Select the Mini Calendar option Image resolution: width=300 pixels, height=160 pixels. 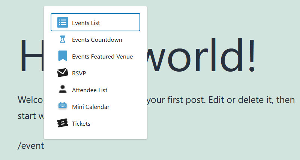pos(96,107)
